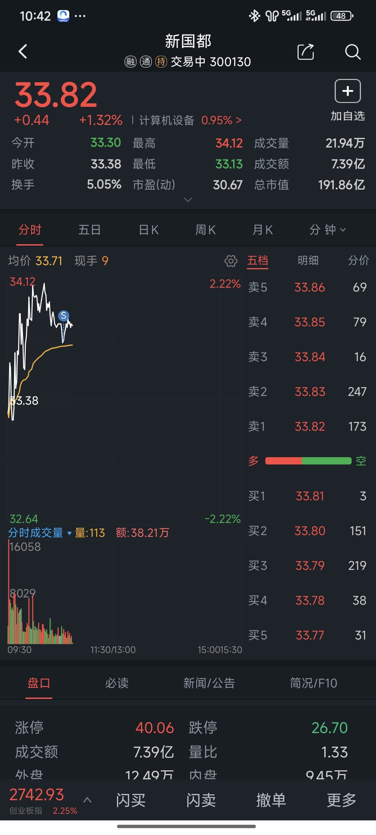Image resolution: width=376 pixels, height=835 pixels.
Task: Tap the blue S marker on chart
Action: point(63,316)
